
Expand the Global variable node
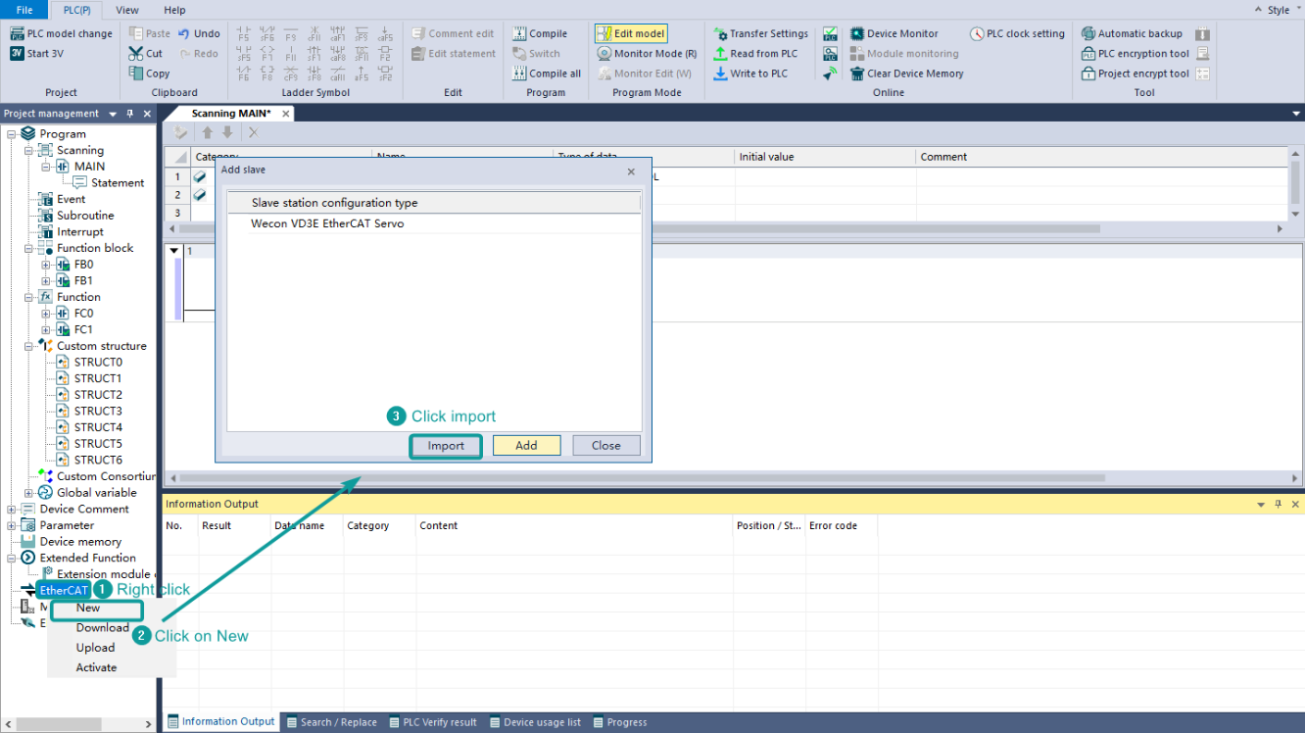pos(28,493)
